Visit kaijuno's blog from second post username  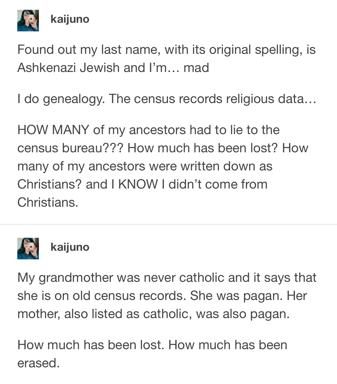[70, 247]
